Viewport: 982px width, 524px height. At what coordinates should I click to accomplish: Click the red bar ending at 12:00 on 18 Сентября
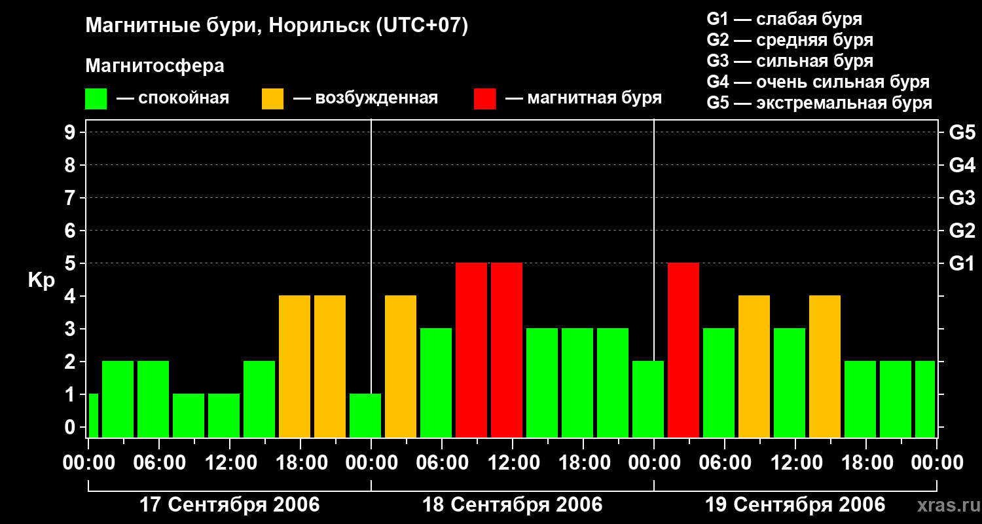471,350
